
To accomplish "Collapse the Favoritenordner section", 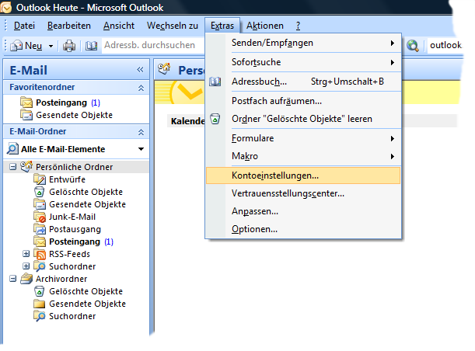I will point(141,88).
